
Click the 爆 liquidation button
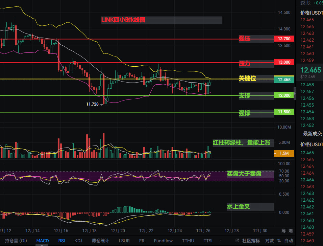pos(291,231)
